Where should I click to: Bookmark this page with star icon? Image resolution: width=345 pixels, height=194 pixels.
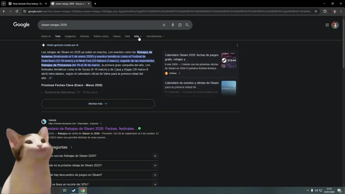316,11
